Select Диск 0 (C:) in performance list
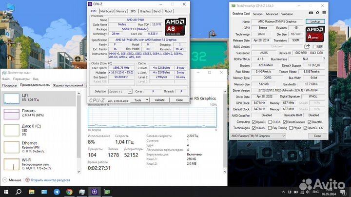Image resolution: width=351 pixels, height=197 pixels. click(39, 130)
